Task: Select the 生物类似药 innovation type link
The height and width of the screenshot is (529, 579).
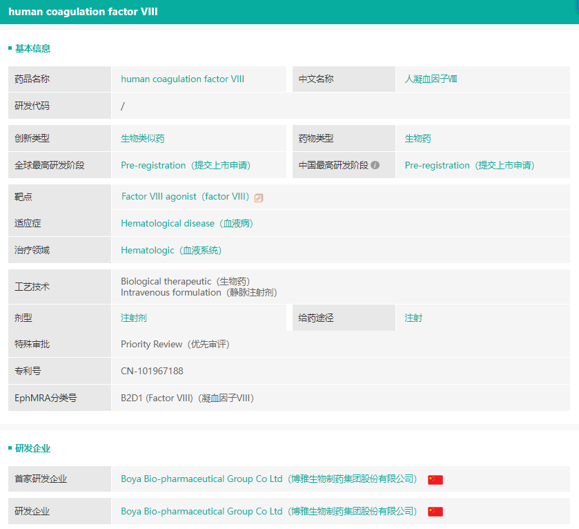Action: (x=142, y=139)
